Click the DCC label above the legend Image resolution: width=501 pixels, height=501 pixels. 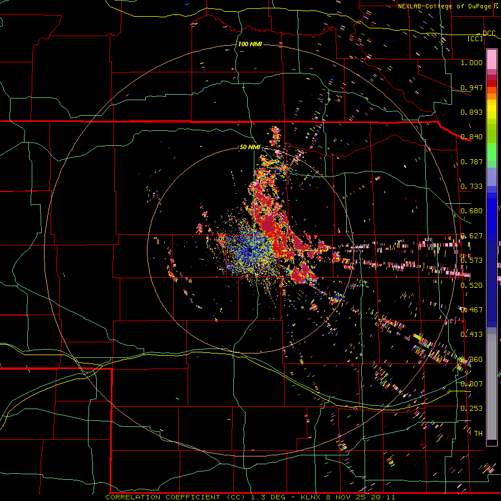coord(489,33)
